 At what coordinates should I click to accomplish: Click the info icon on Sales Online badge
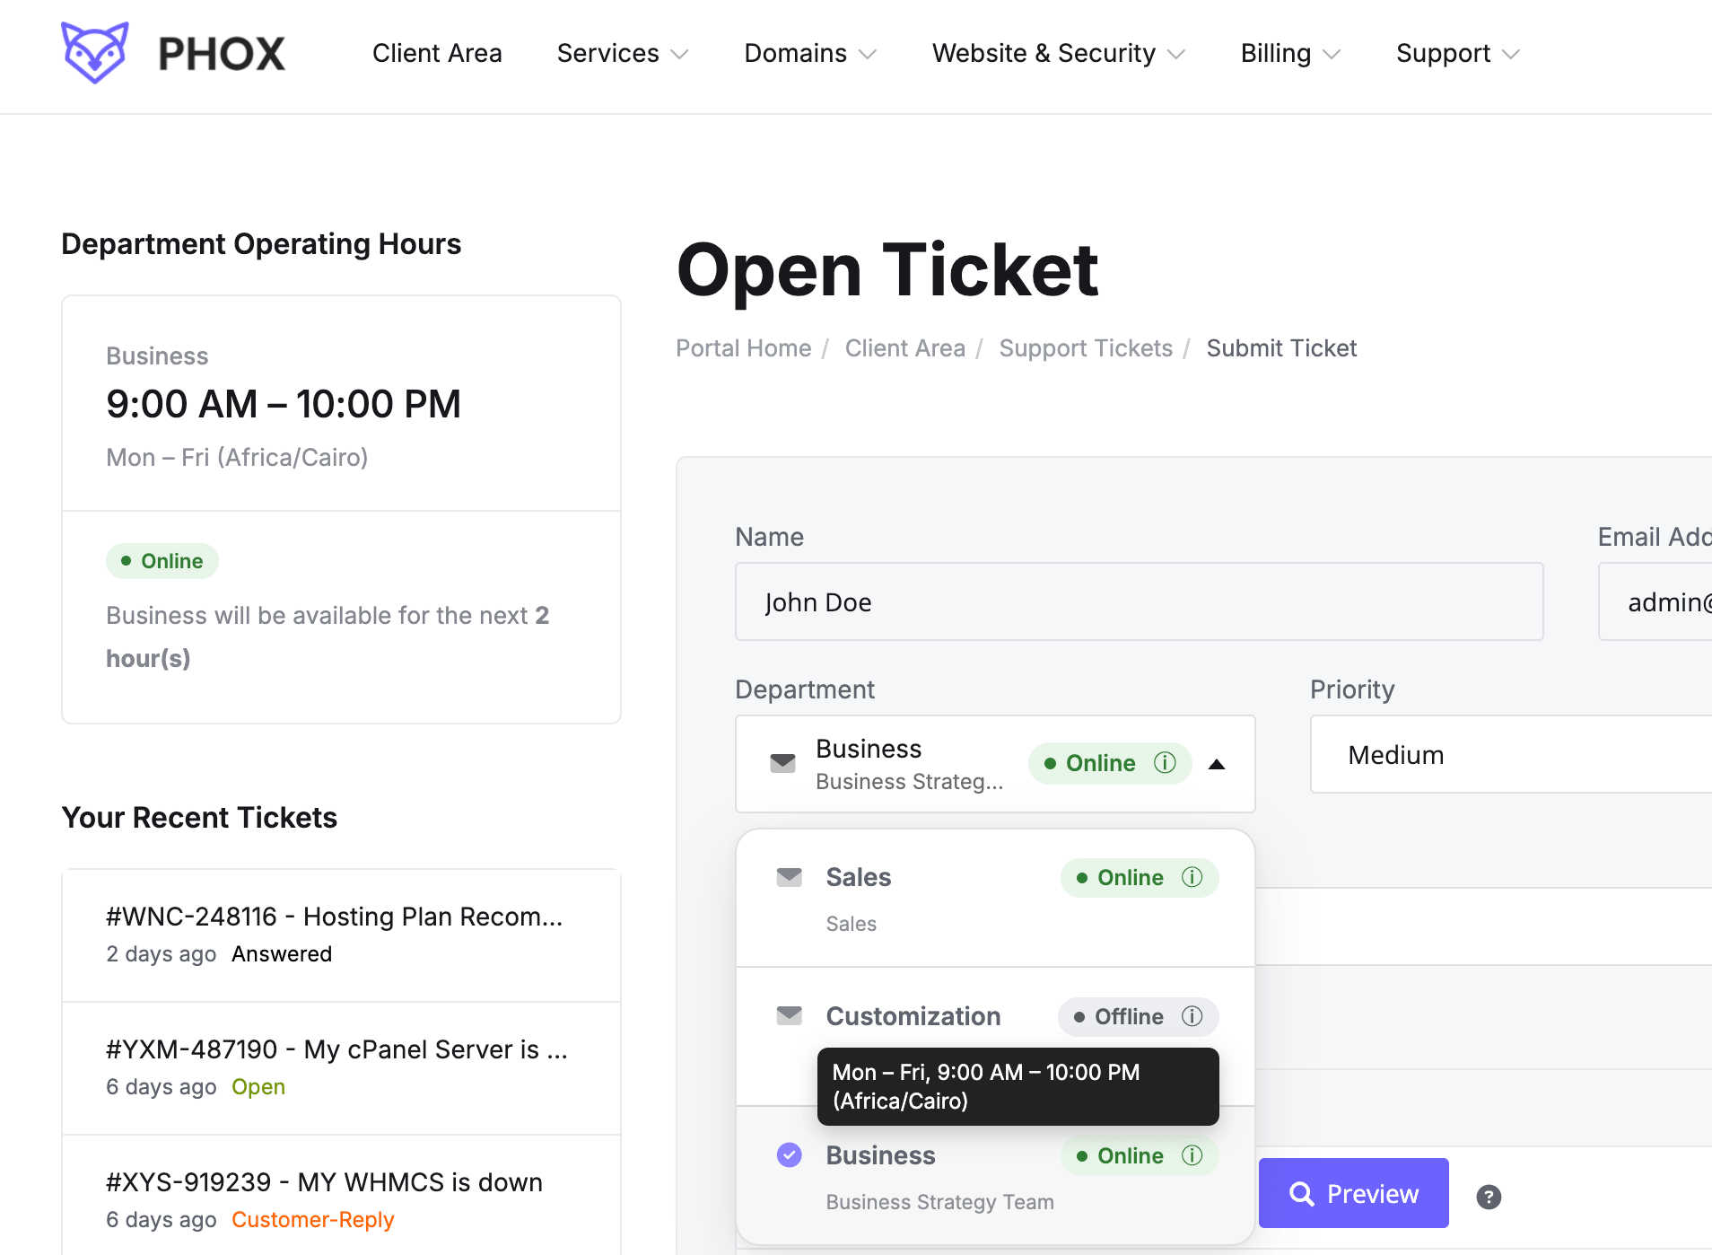click(x=1192, y=877)
